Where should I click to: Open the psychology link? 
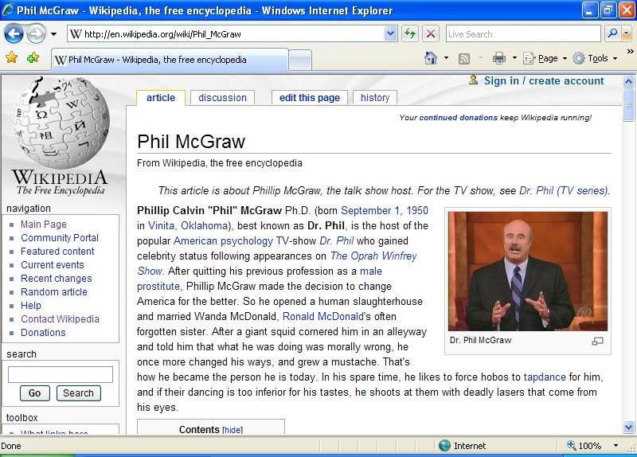click(247, 241)
